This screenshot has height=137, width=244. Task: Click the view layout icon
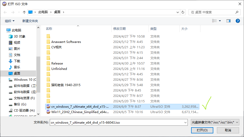[214, 21]
